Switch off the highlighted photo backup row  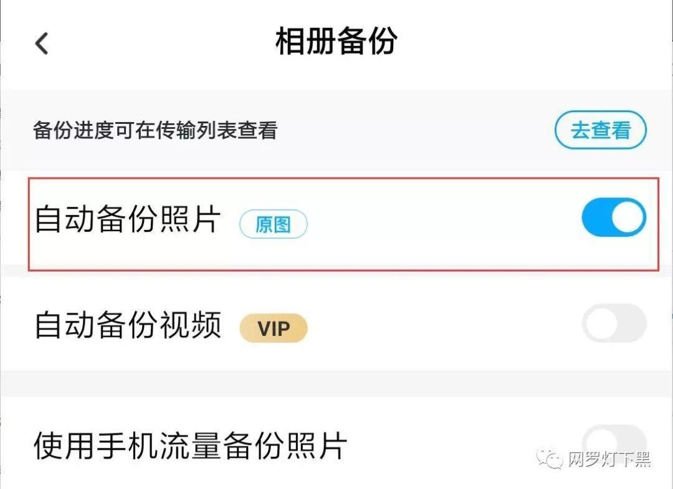point(614,217)
